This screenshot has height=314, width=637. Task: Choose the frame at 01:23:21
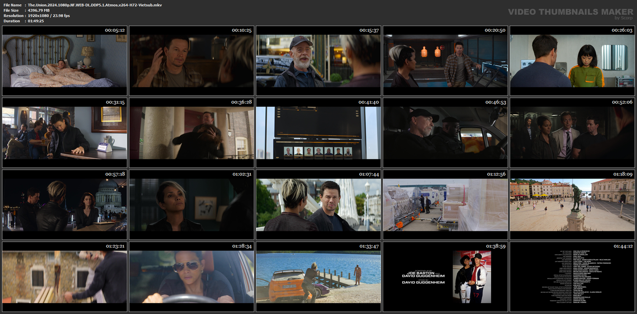tap(65, 277)
